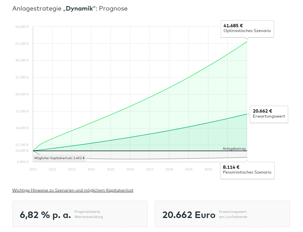Image resolution: width=303 pixels, height=232 pixels.
Task: Click the 2026 x-axis label
Action: point(130,169)
